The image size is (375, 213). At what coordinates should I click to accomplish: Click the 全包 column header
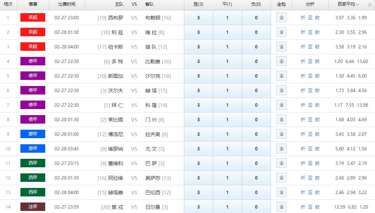point(281,4)
